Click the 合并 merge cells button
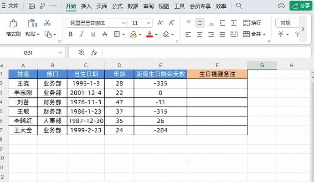 252,34
